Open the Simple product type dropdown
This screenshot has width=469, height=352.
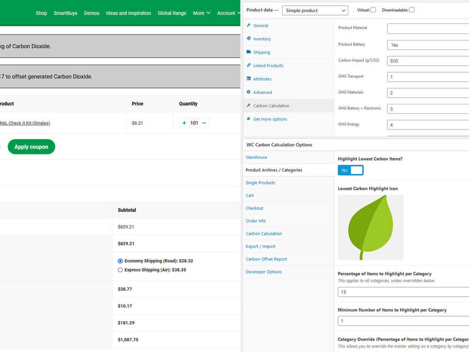point(315,11)
